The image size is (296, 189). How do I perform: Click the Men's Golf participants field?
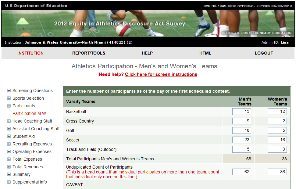tap(242, 130)
